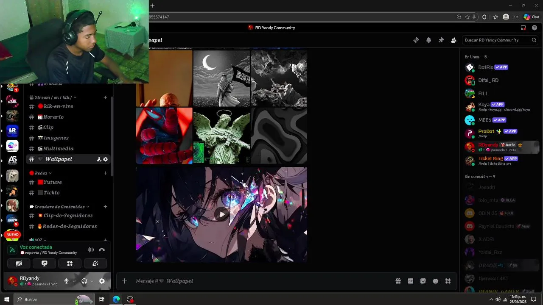This screenshot has width=543, height=305.
Task: Open Ticket King member profile
Action: pos(501,161)
